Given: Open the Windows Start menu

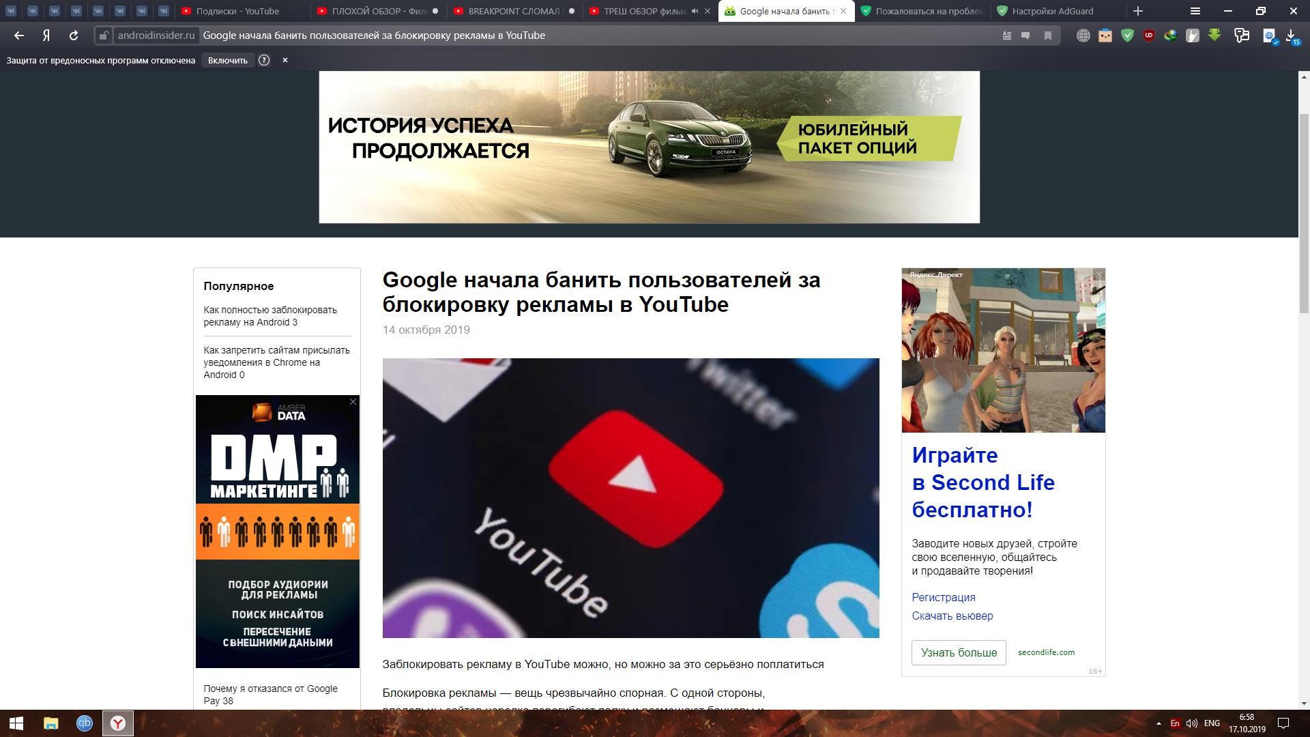Looking at the screenshot, I should [16, 723].
